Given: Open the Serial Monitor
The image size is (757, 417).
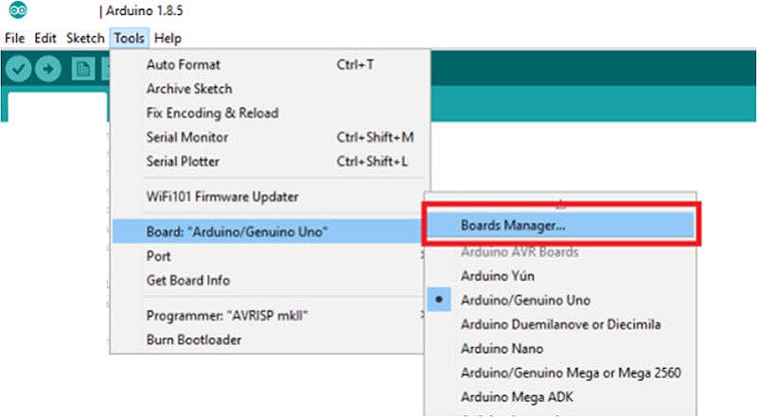Looking at the screenshot, I should point(186,137).
